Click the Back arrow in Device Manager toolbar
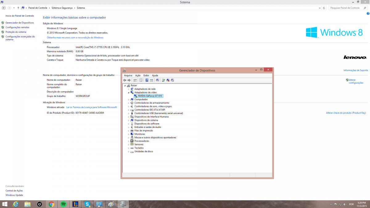370x208 pixels. 125,80
